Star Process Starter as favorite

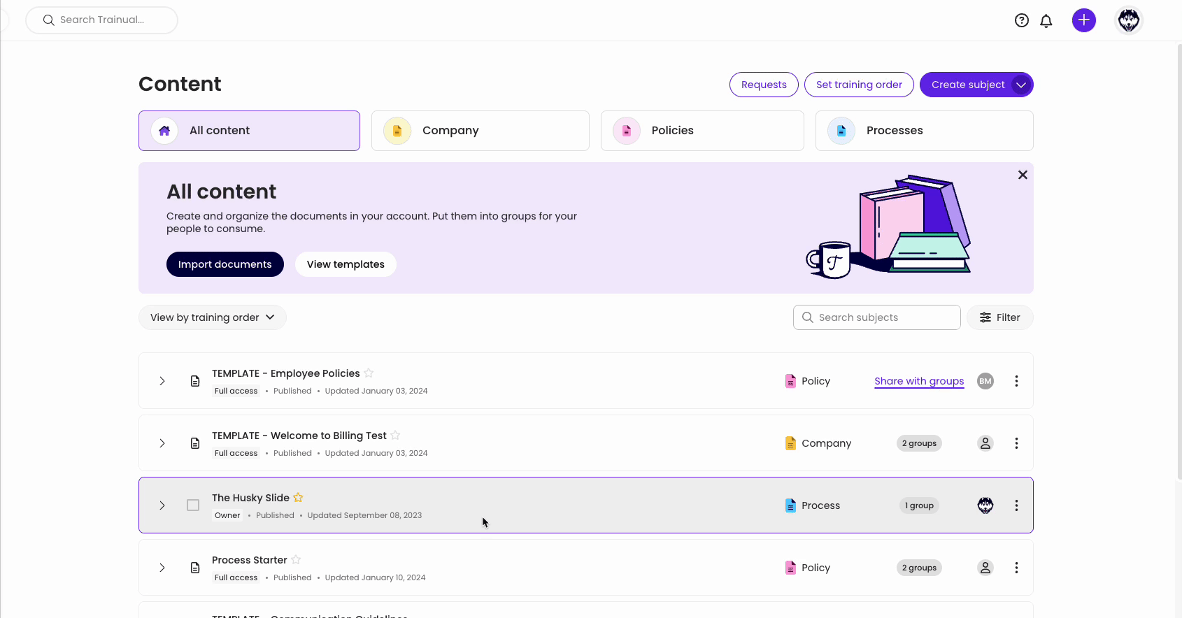pyautogui.click(x=296, y=559)
